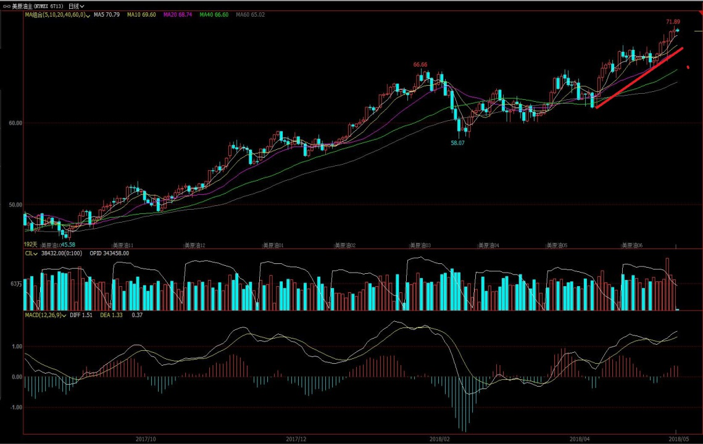Open the MACD(12,26,9) indicator dropdown

click(x=65, y=315)
